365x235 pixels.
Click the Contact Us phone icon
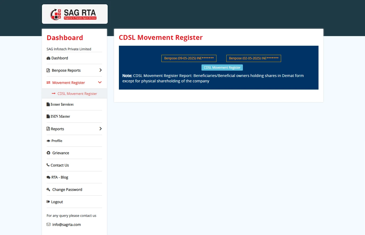click(48, 165)
